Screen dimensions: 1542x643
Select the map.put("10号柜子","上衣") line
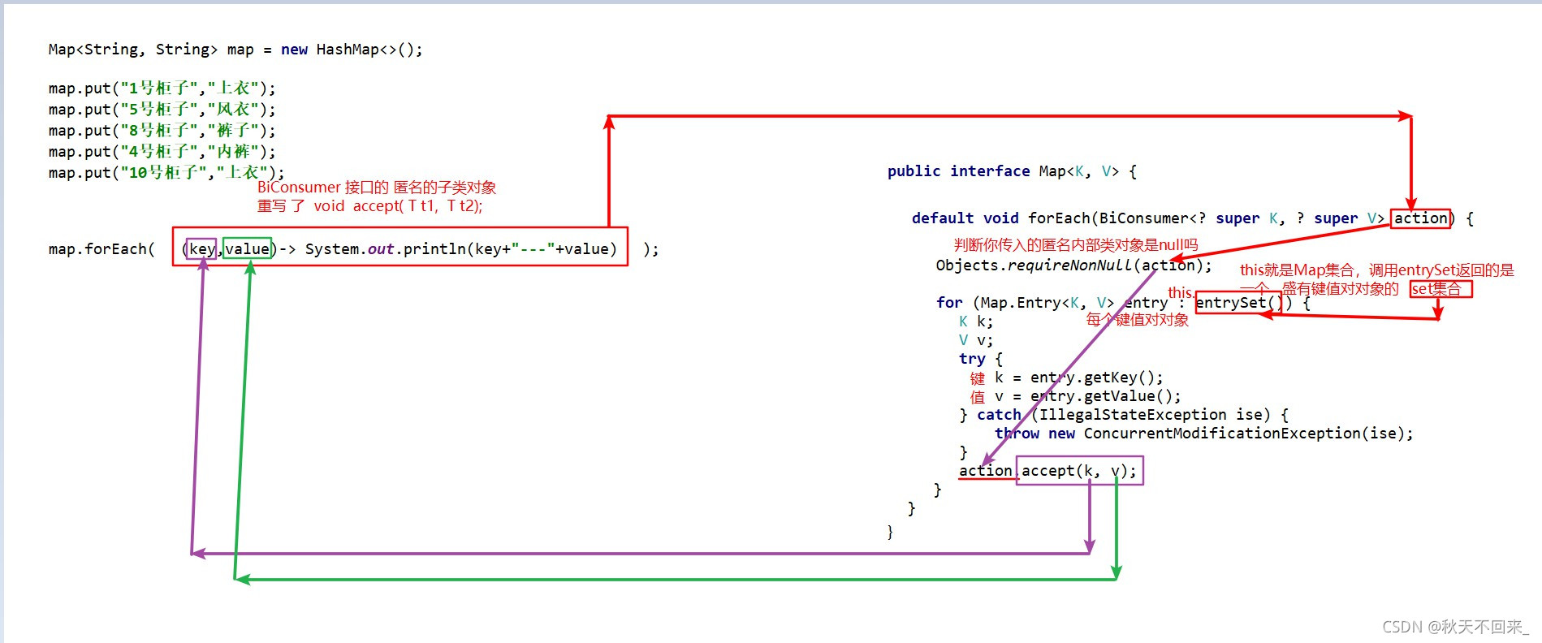tap(166, 172)
